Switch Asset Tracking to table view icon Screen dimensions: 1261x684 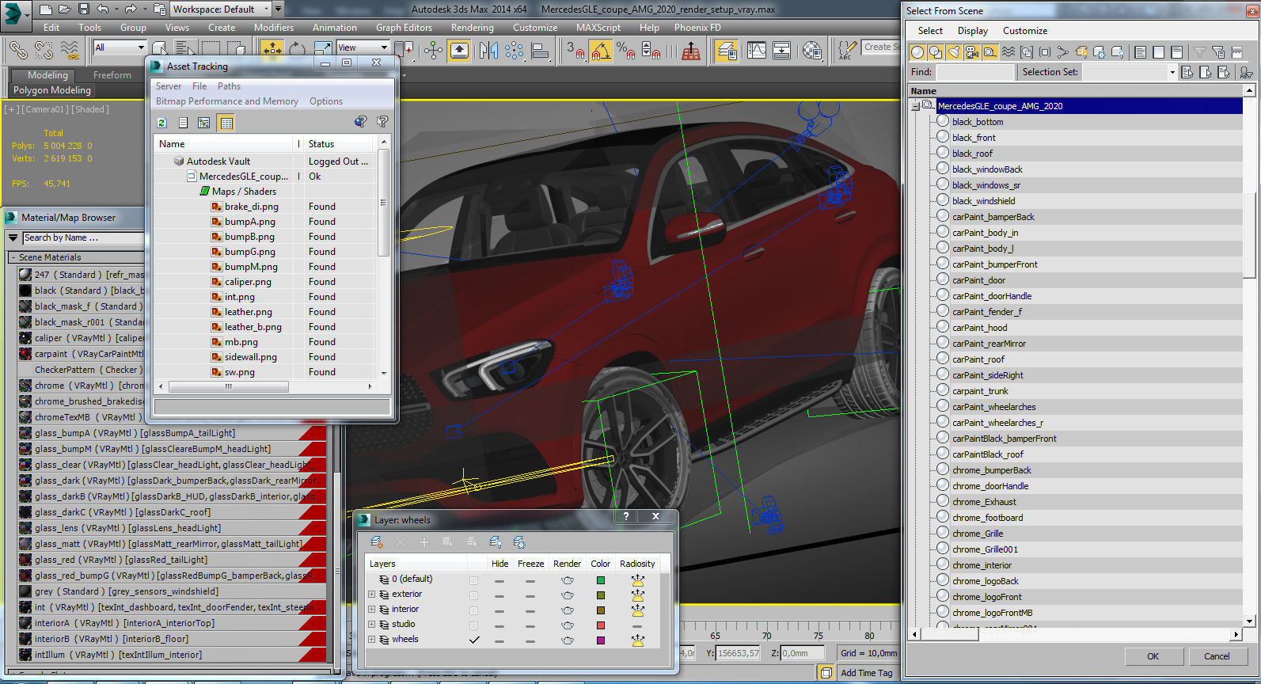point(226,123)
